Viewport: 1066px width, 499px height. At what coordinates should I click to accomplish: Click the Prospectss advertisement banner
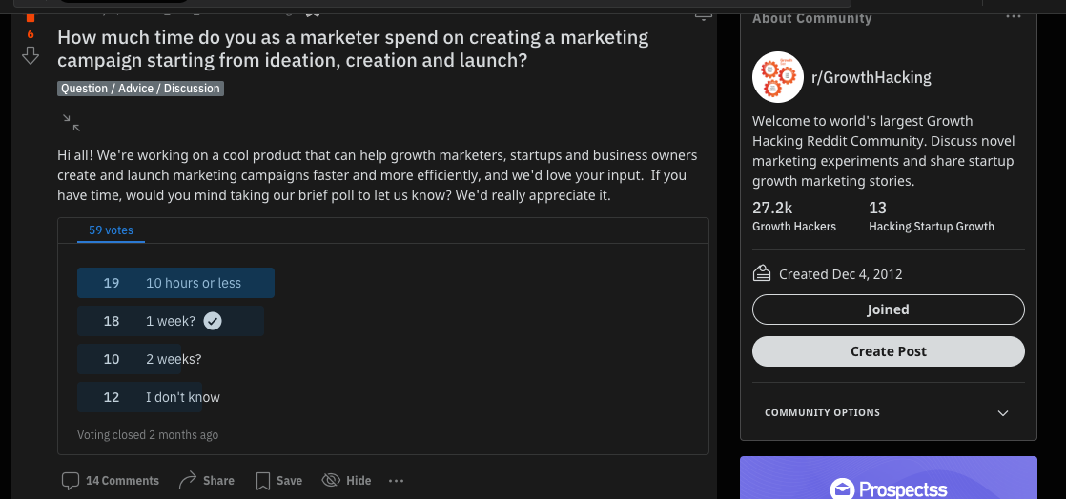point(888,478)
